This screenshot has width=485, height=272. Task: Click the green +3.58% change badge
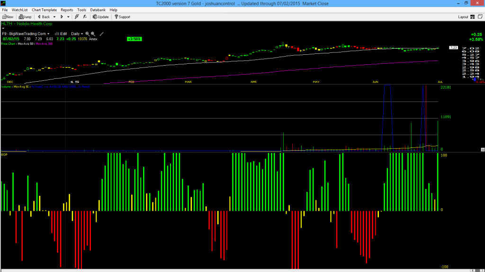(134, 39)
